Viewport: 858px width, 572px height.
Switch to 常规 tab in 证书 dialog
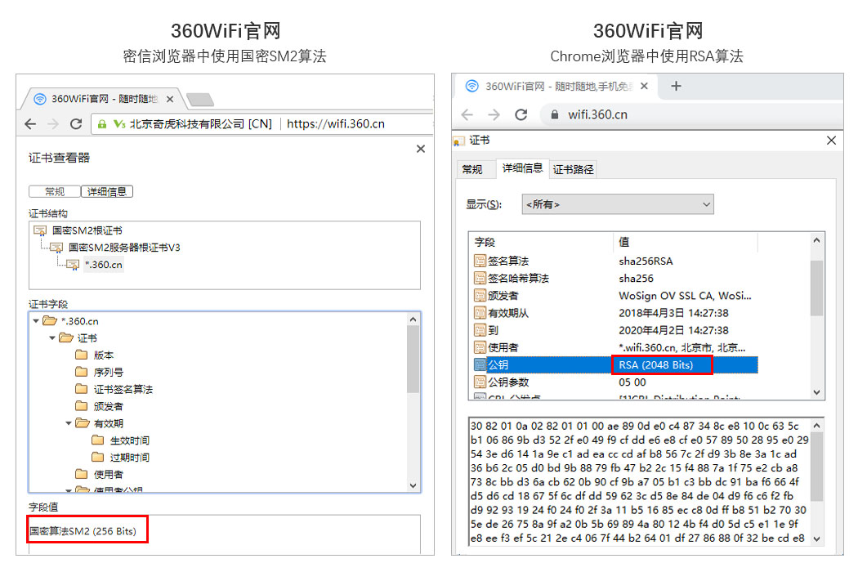pyautogui.click(x=472, y=169)
